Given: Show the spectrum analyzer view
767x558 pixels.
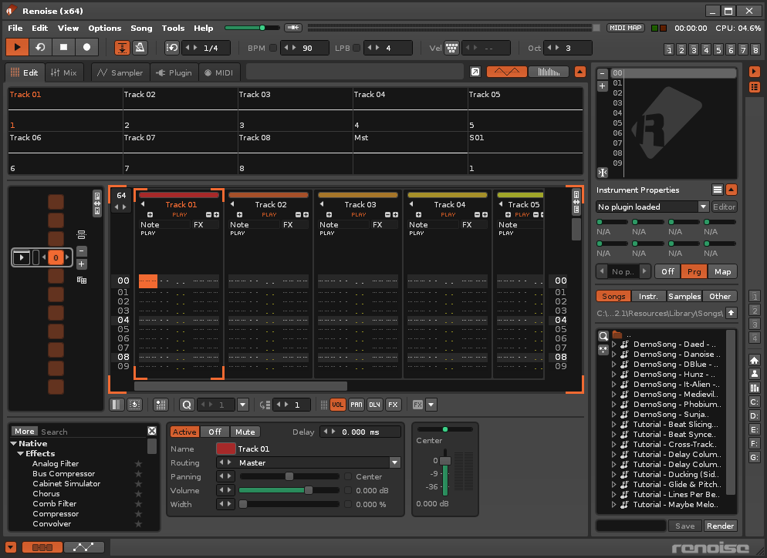Looking at the screenshot, I should [x=548, y=72].
